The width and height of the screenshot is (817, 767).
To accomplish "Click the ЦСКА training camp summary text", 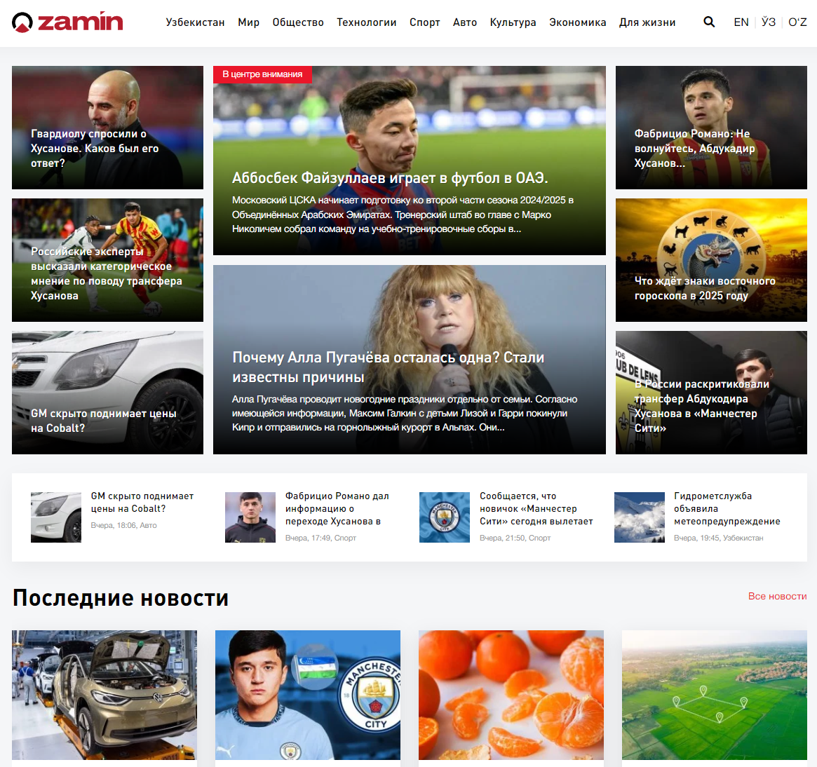I will pos(403,215).
